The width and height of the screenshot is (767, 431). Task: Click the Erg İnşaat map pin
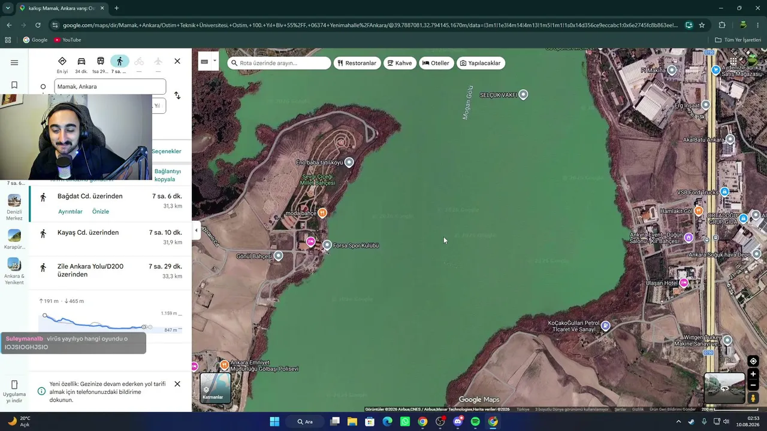point(706,105)
